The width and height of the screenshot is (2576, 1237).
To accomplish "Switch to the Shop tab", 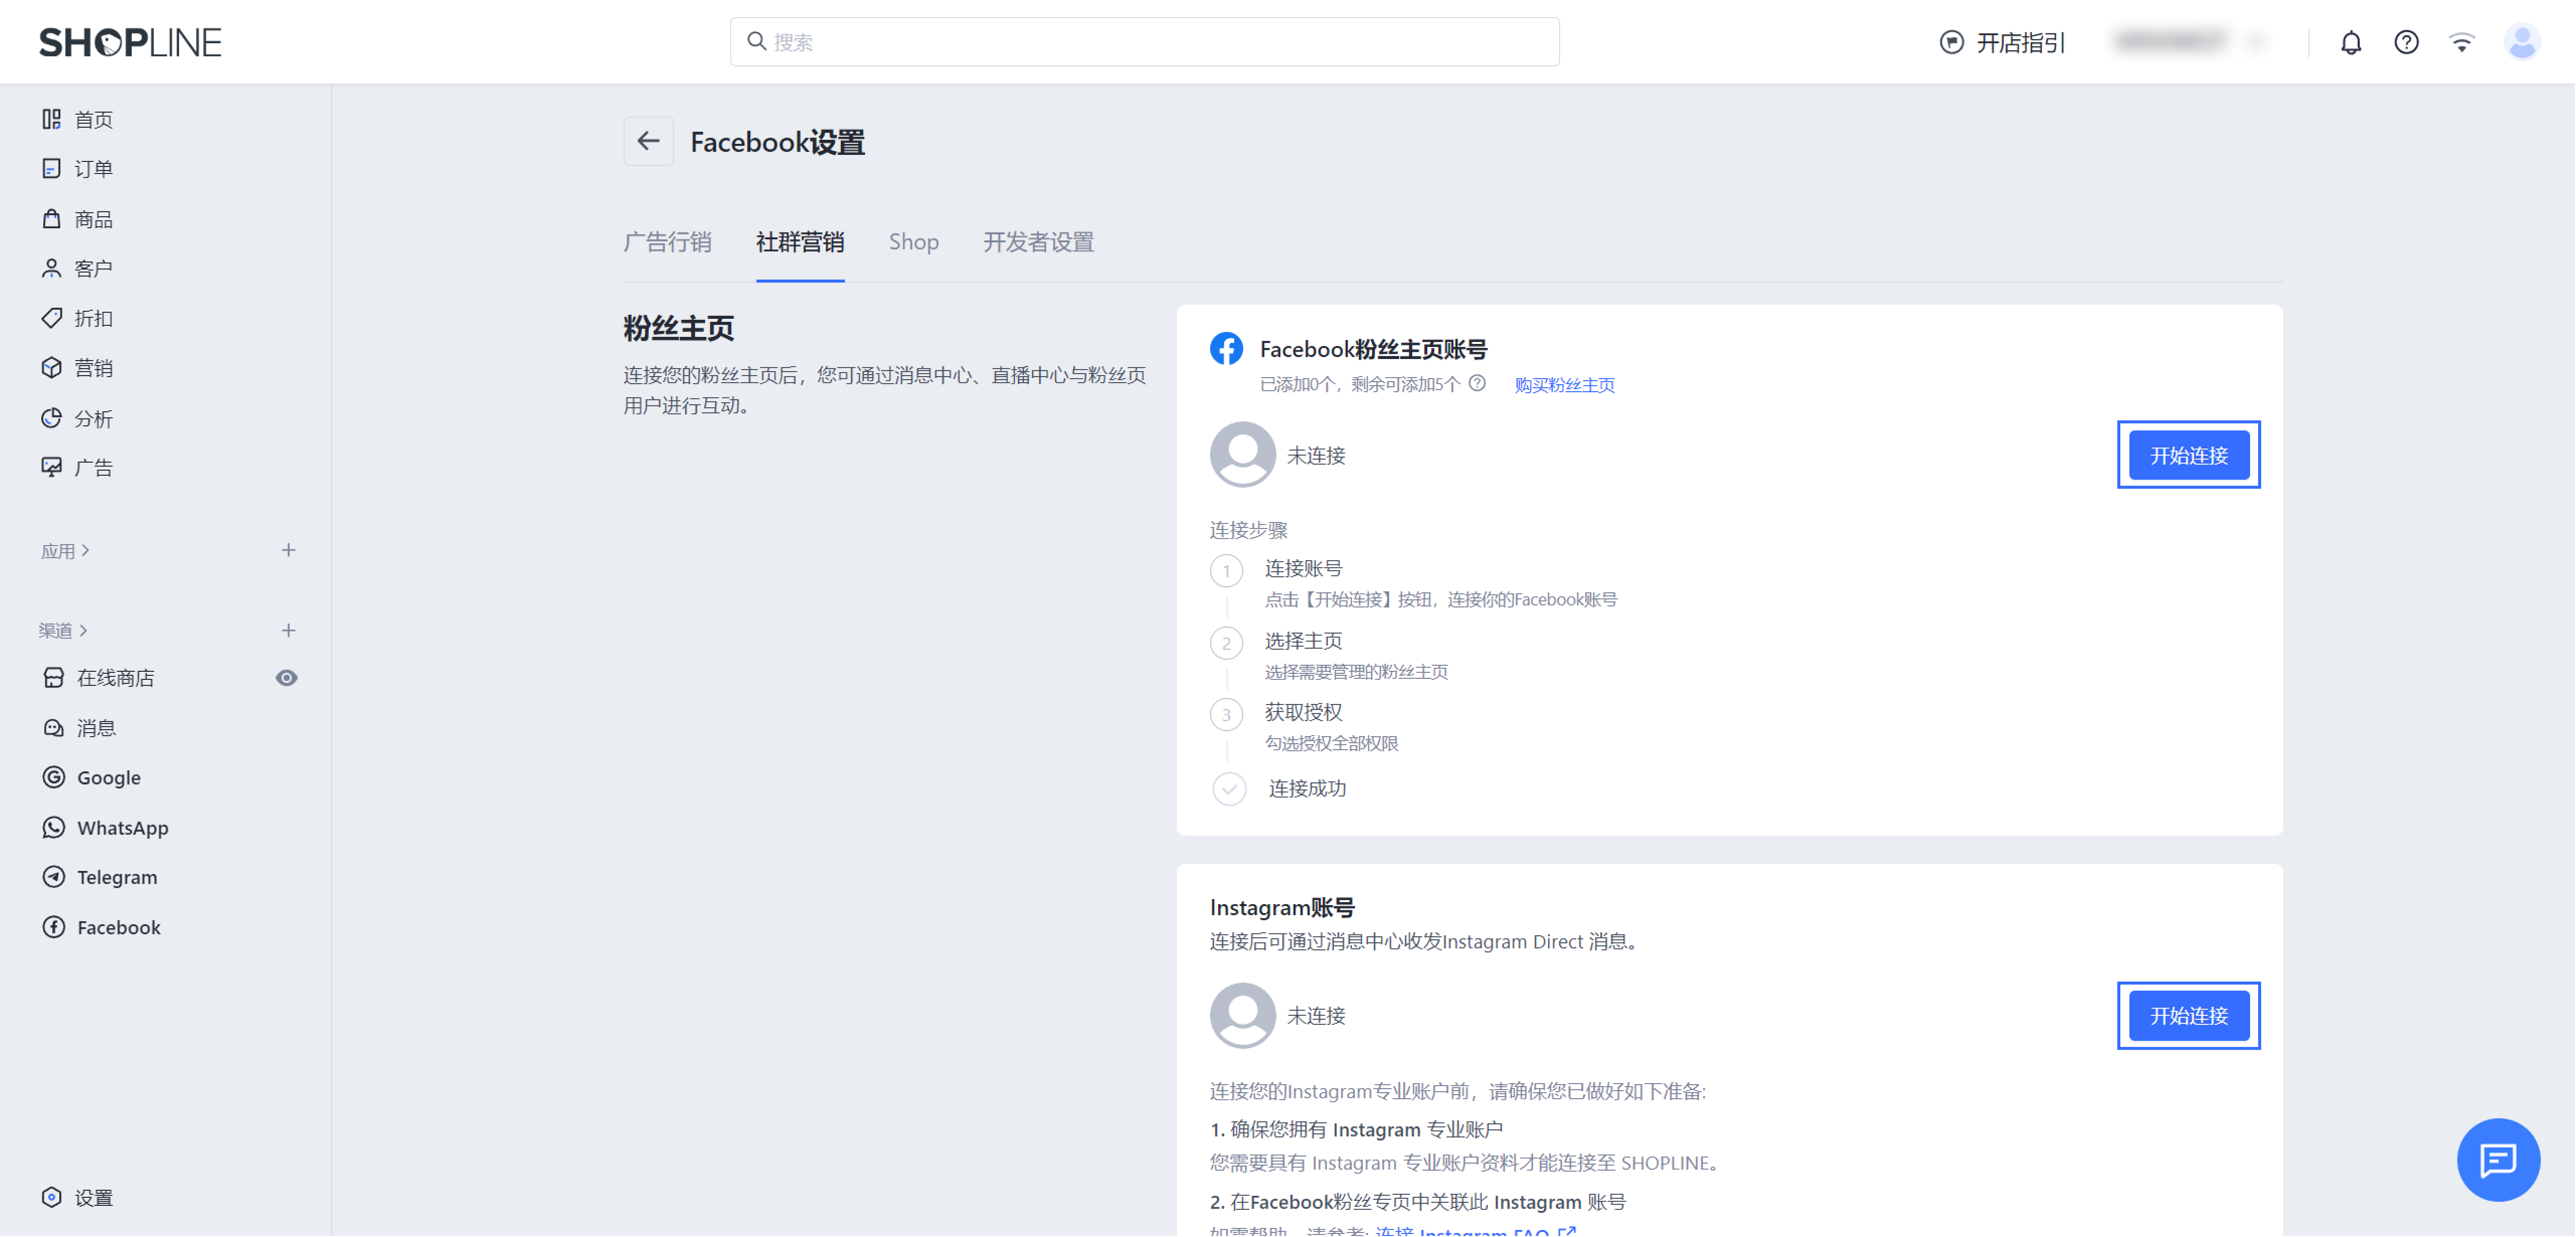I will pos(914,242).
